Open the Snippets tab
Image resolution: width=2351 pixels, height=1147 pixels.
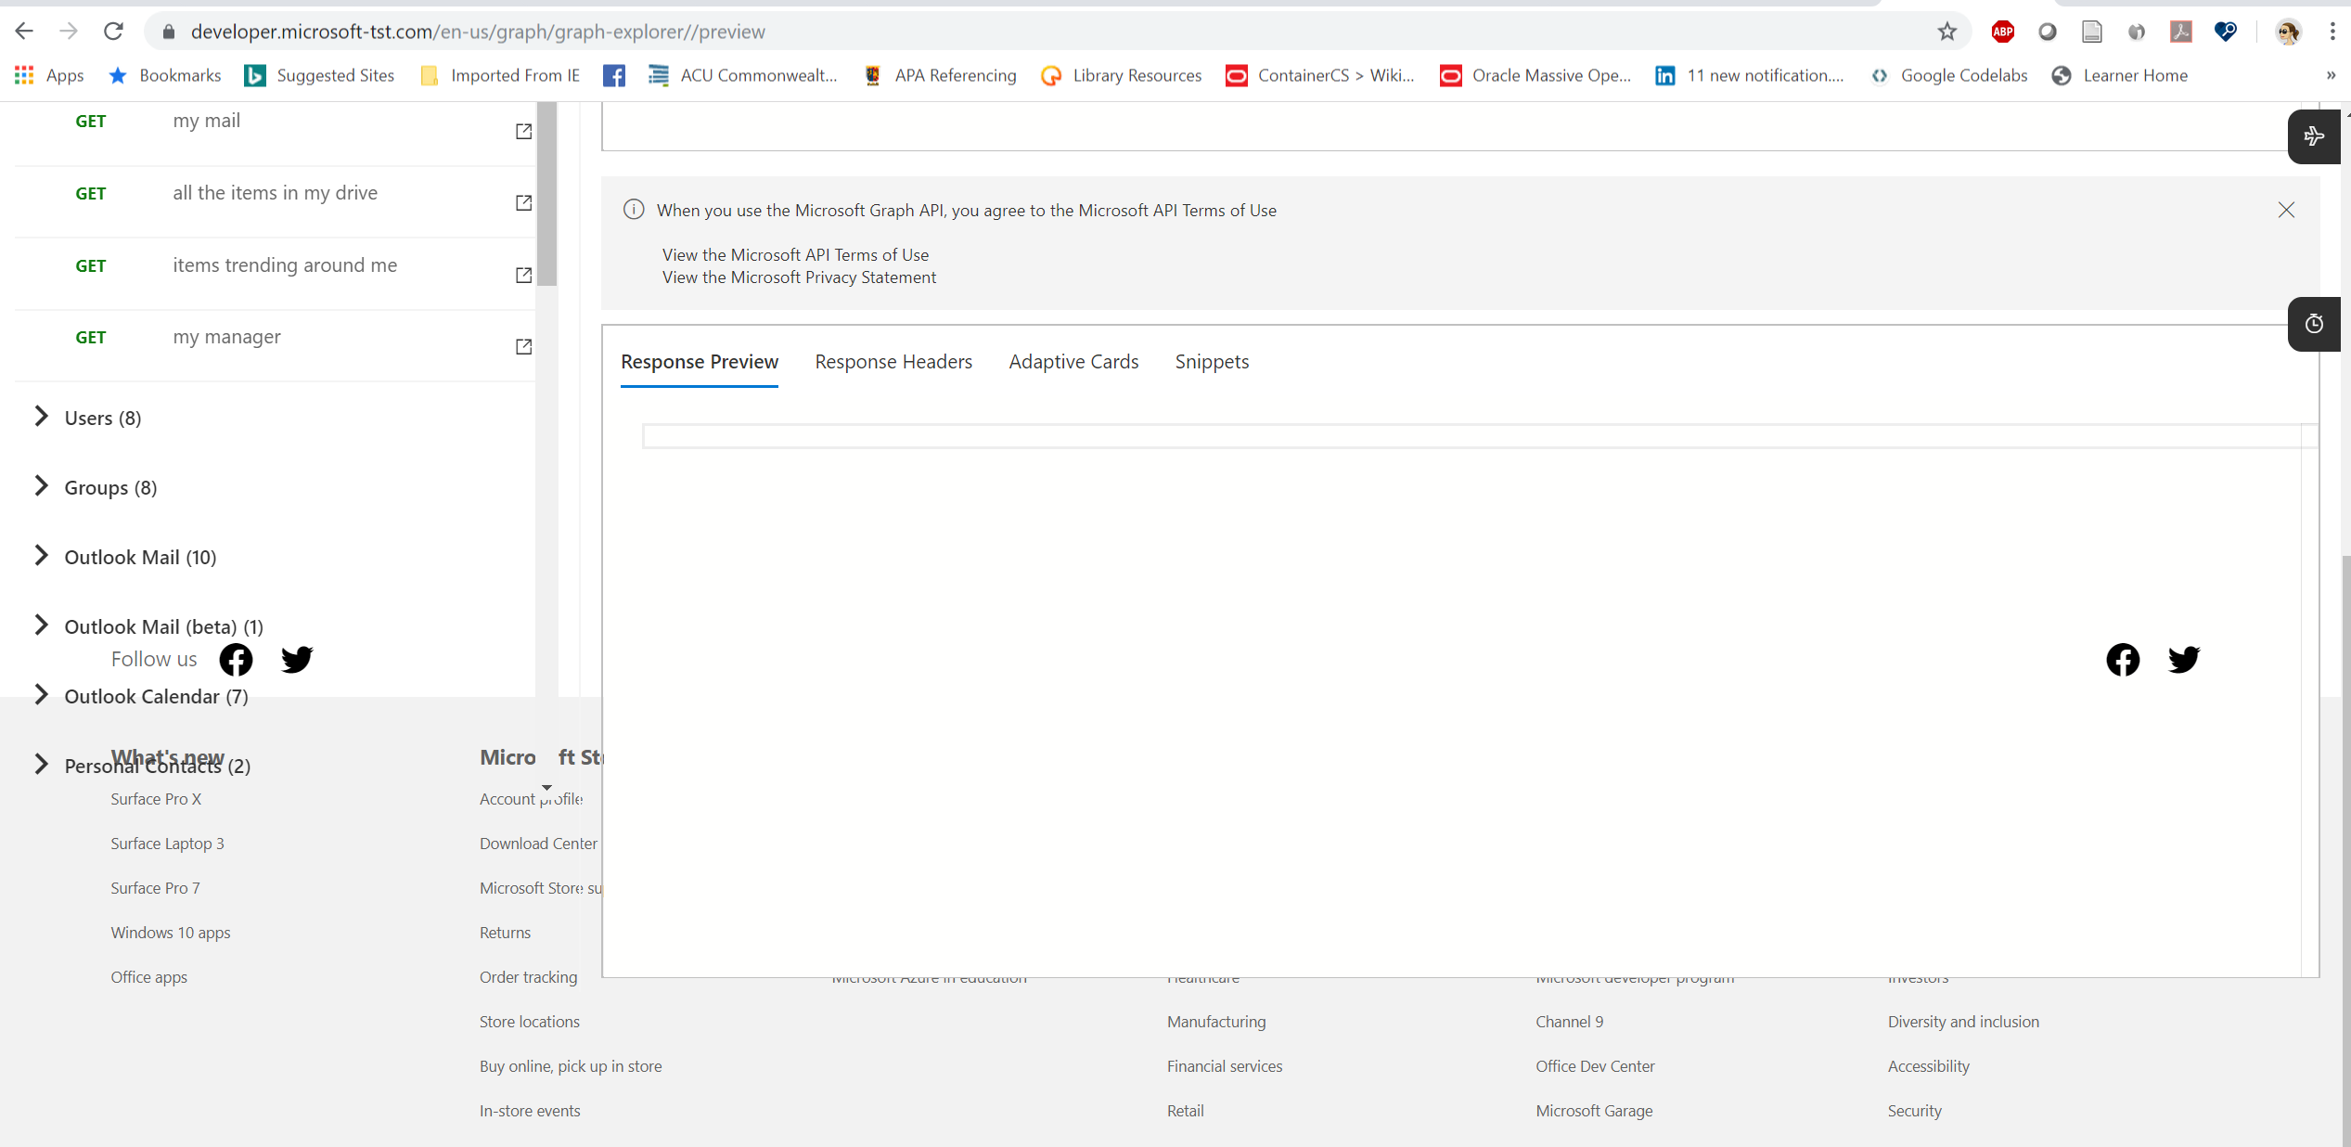[x=1212, y=362]
